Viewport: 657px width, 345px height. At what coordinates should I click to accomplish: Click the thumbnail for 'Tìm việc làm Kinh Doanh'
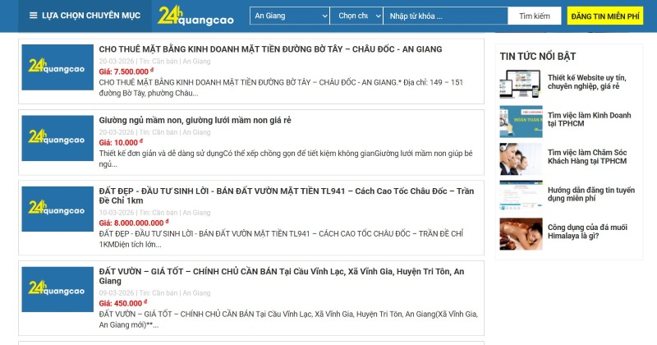point(521,121)
